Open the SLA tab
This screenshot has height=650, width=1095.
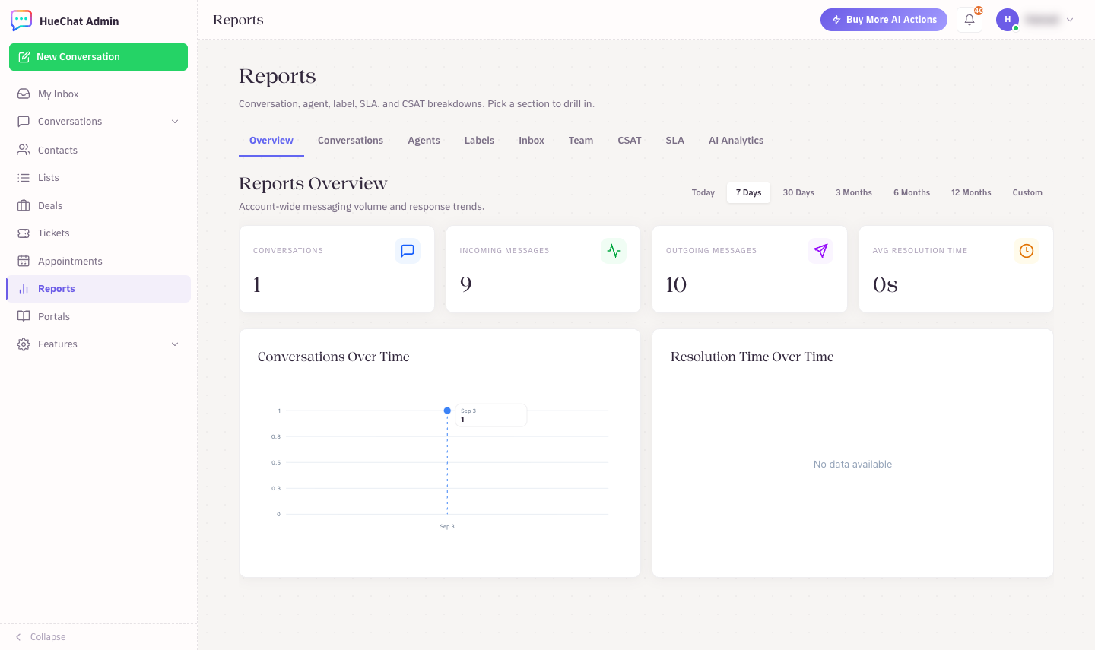point(675,141)
